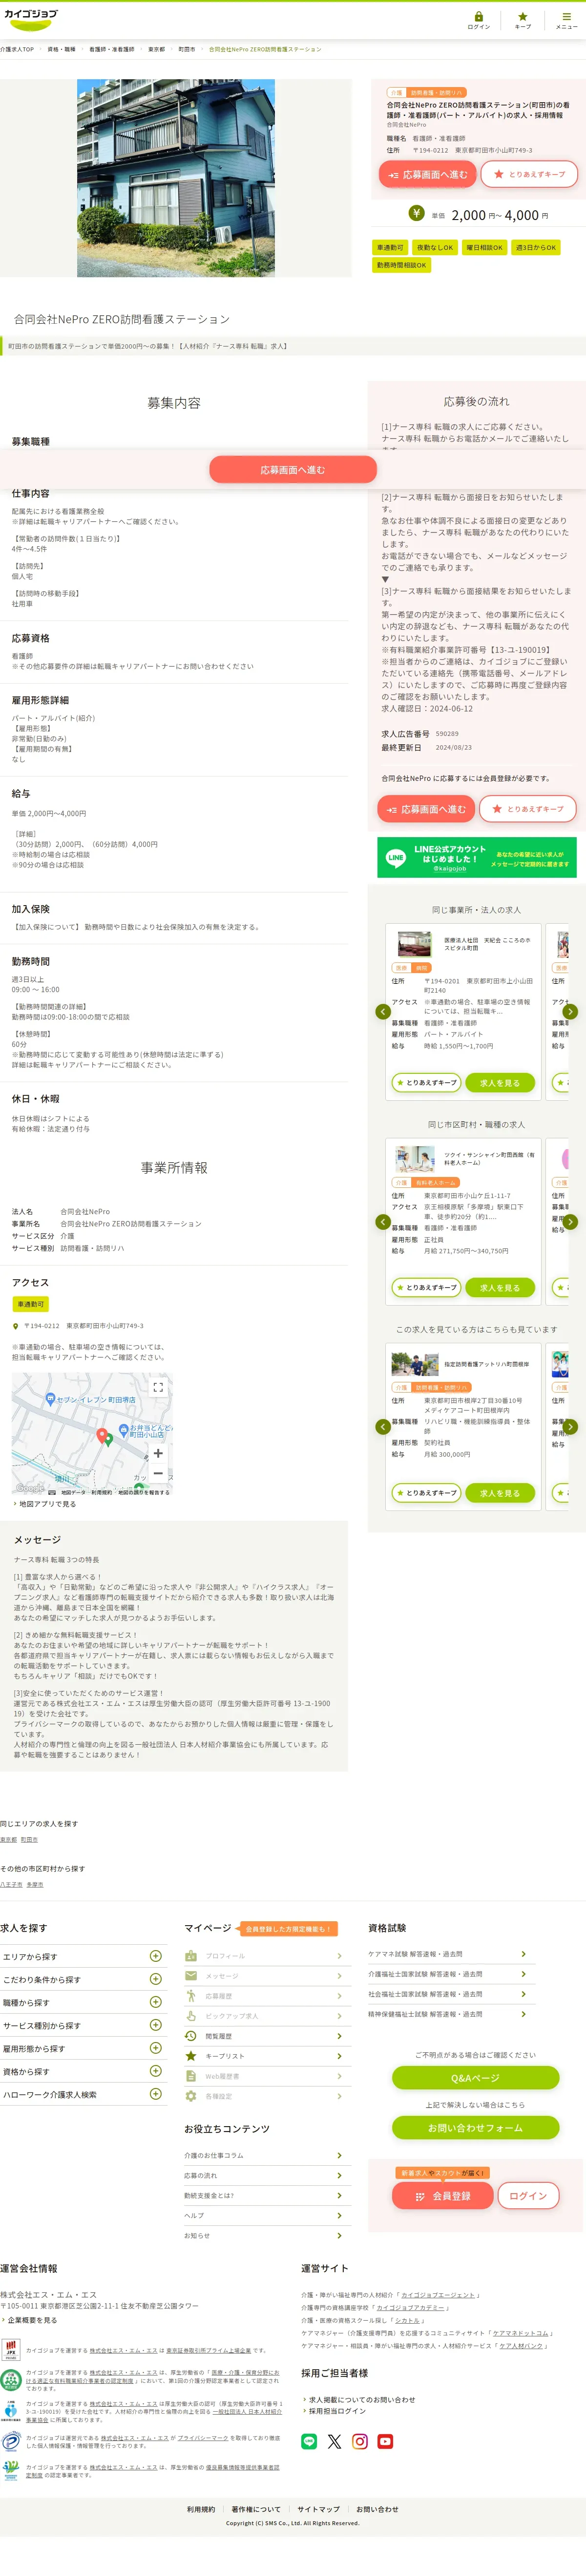The image size is (586, 2576).
Task: Click 八王子市 area link
Action: [x=11, y=1884]
